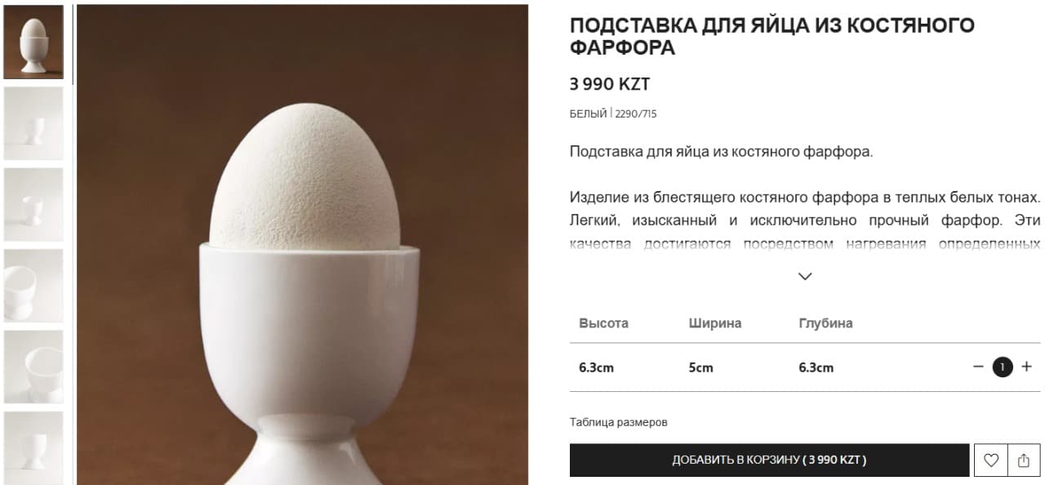Add item to wishlist with heart icon

coord(991,461)
